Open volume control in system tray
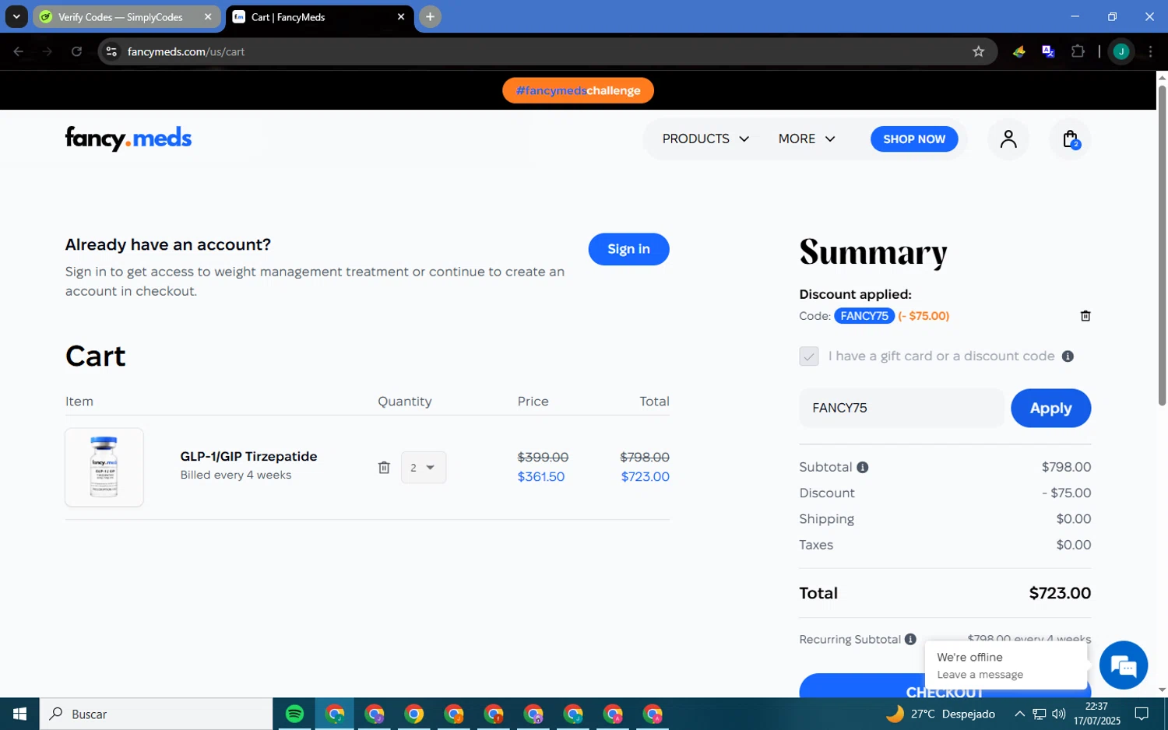The image size is (1168, 730). click(x=1058, y=714)
